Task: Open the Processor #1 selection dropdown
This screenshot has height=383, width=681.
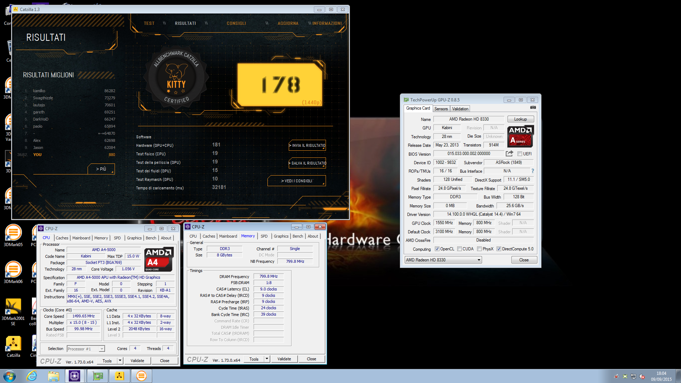Action: [x=86, y=349]
